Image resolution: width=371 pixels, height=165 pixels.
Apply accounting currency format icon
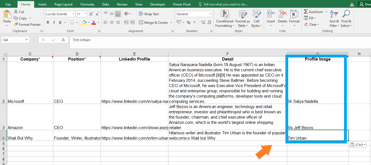(x=178, y=22)
